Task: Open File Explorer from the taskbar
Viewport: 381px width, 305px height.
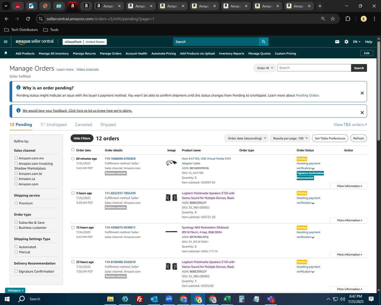Action: click(110, 299)
